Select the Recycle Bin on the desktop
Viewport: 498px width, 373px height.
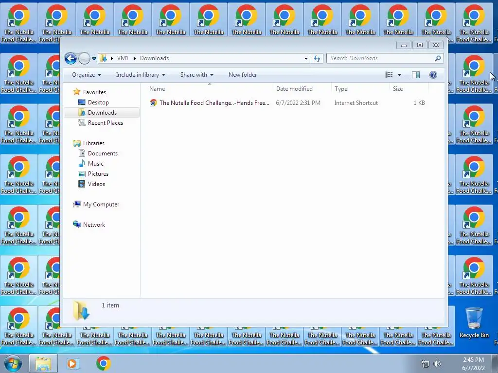[x=474, y=323]
